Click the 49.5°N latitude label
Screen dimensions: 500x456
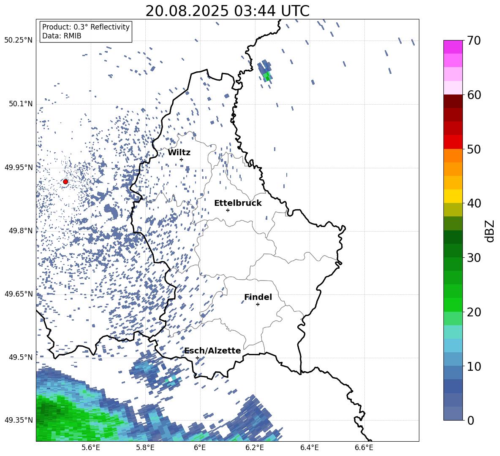tap(20, 357)
